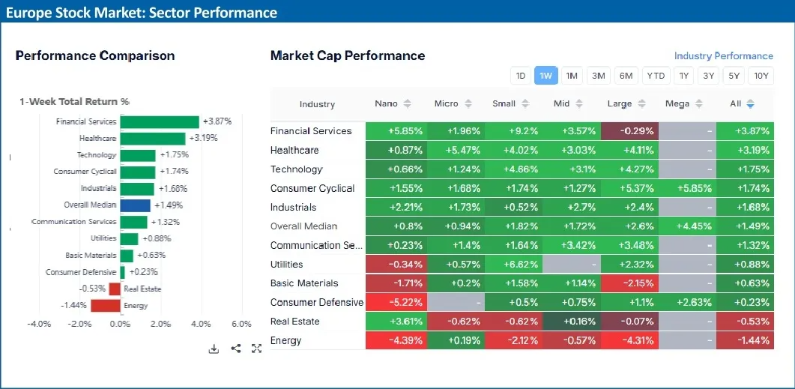This screenshot has height=389, width=795.
Task: Click the download chart icon
Action: [x=214, y=349]
